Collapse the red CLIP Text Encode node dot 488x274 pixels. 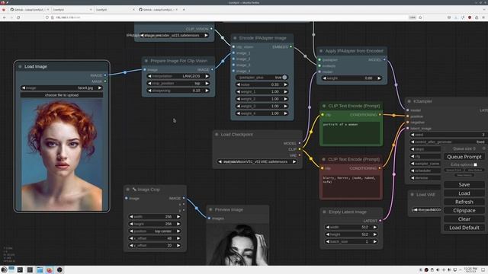click(x=323, y=159)
